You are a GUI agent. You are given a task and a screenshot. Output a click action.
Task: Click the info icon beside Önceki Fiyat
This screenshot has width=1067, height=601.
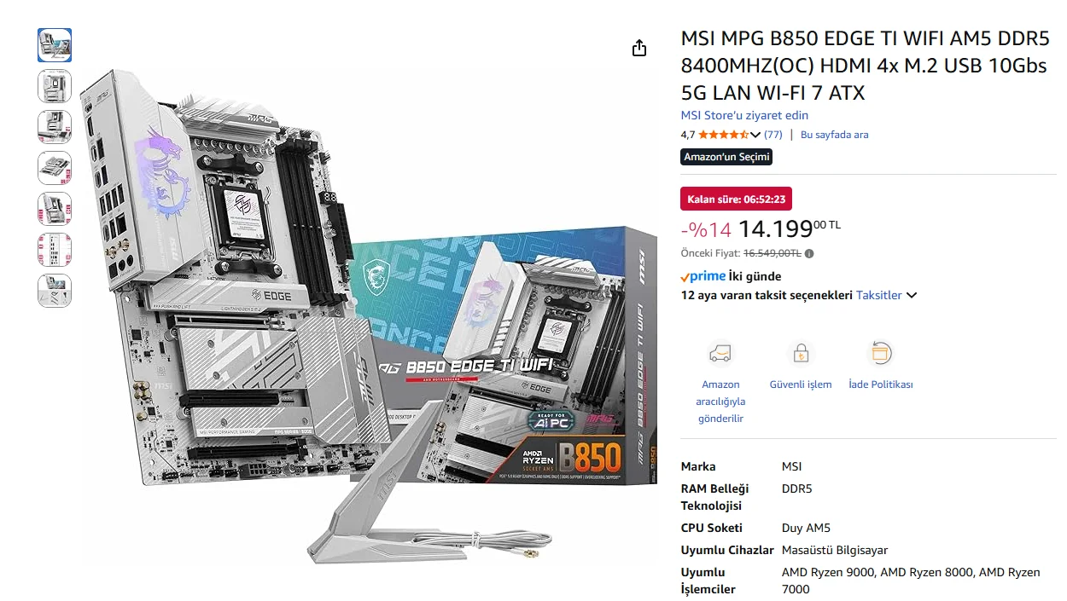click(x=809, y=253)
